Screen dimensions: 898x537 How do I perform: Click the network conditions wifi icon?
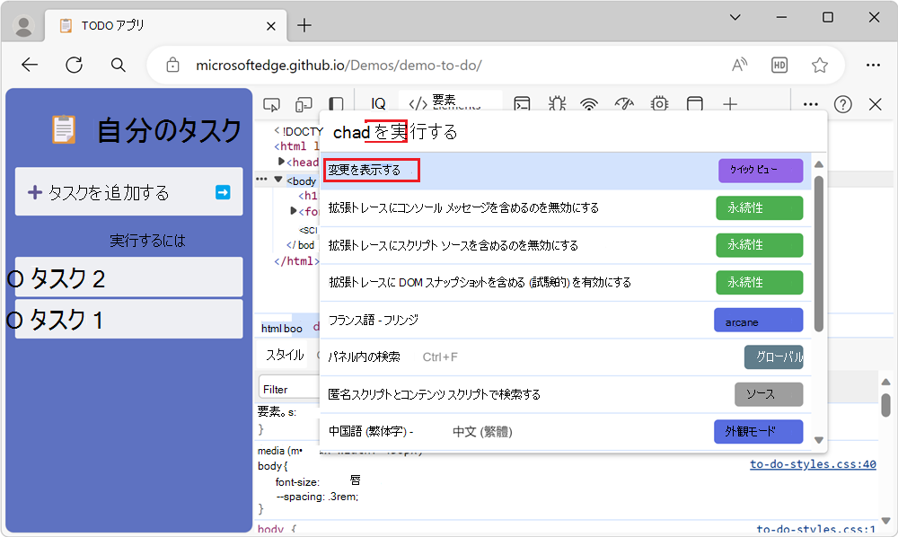click(x=588, y=104)
